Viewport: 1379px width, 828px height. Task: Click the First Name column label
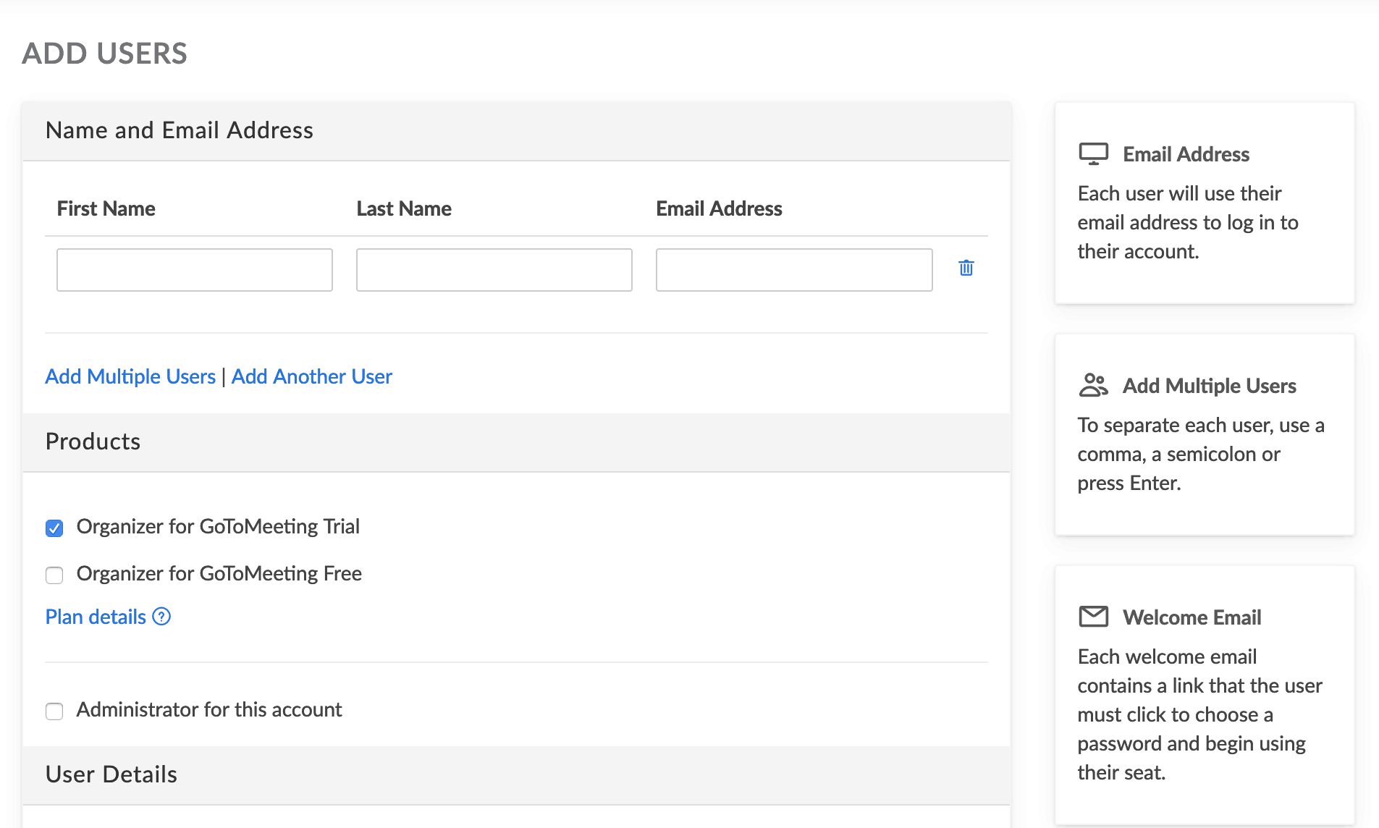(x=106, y=208)
